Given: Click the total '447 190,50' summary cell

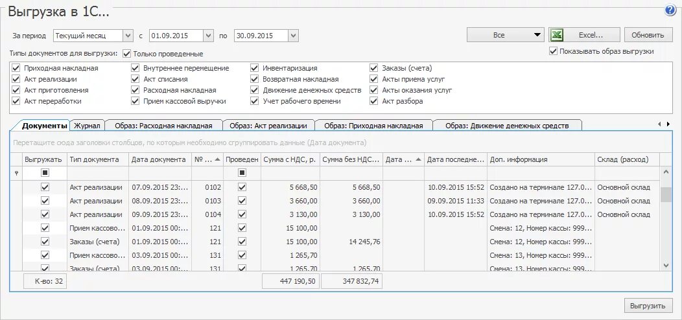Looking at the screenshot, I should click(291, 281).
